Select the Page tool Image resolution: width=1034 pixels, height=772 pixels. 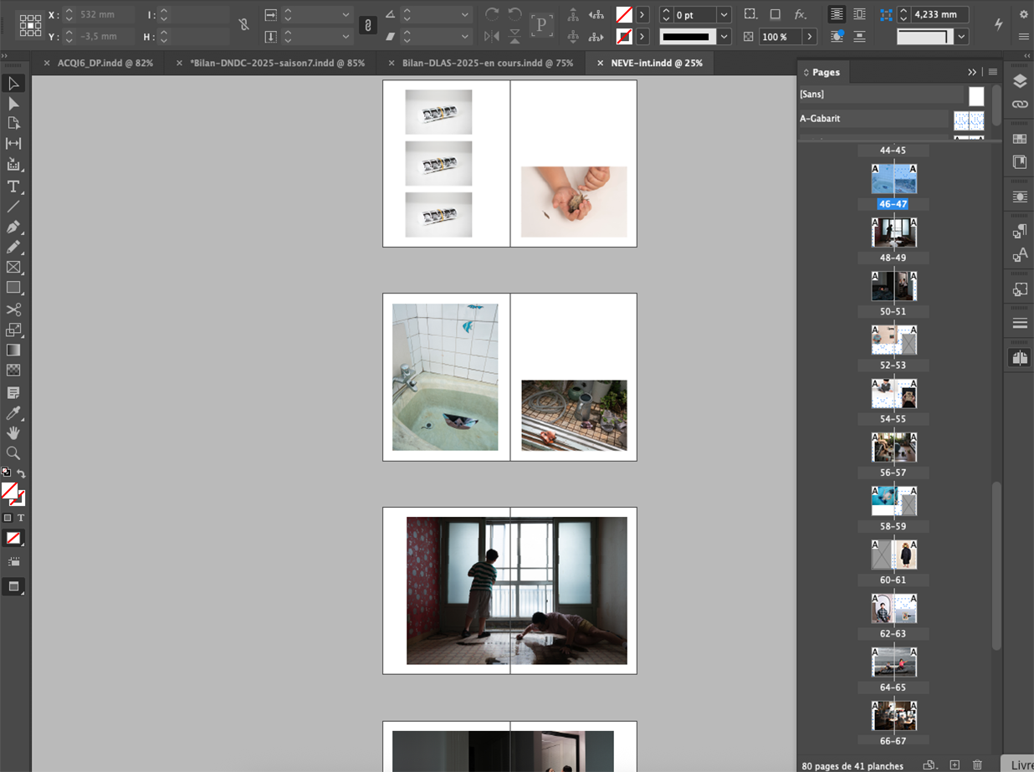coord(13,124)
